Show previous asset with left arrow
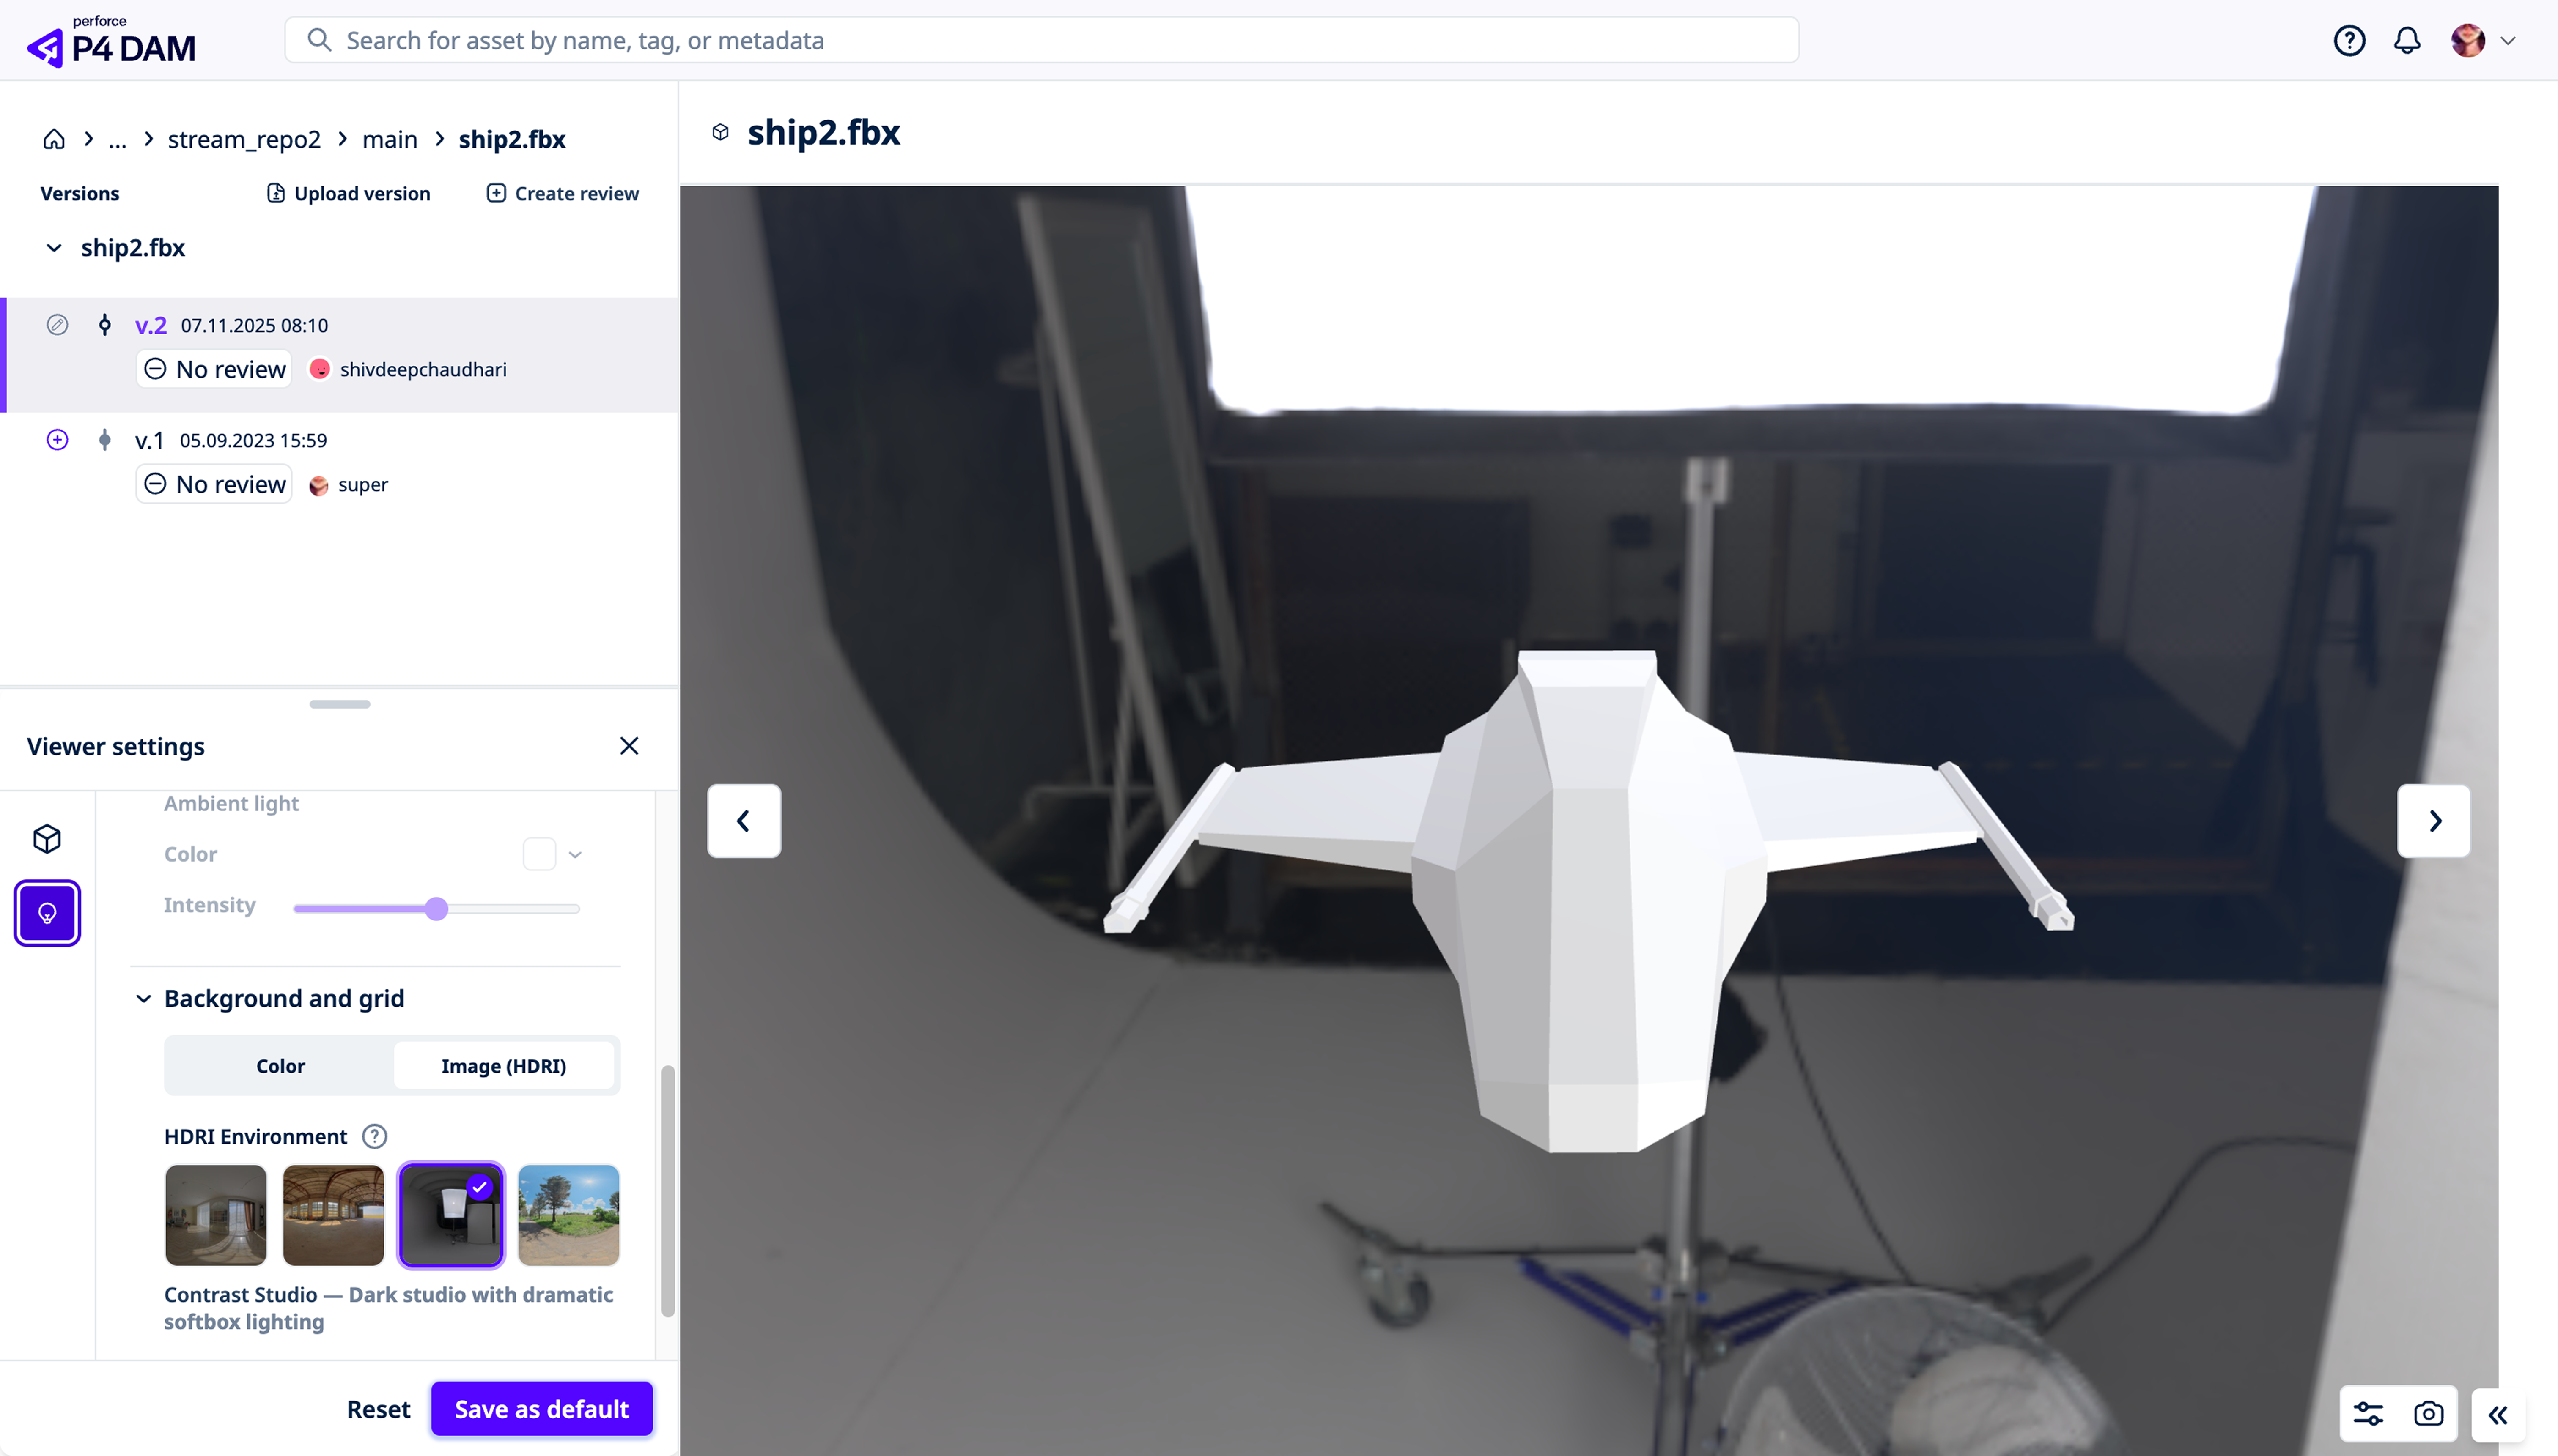The image size is (2558, 1456). pos(743,821)
